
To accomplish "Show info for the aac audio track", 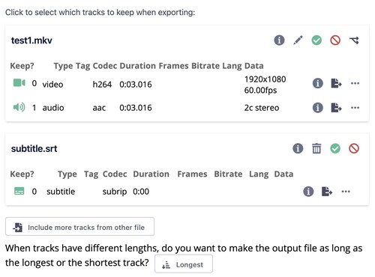I will 317,108.
